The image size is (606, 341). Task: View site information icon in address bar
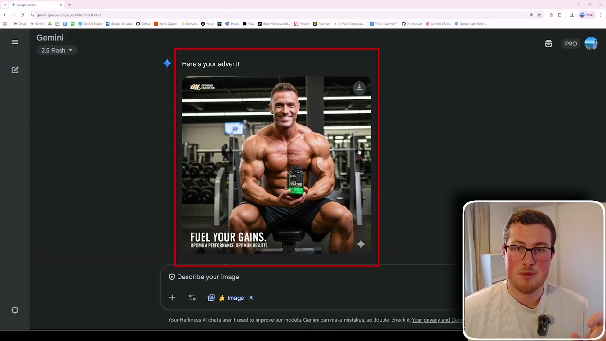pyautogui.click(x=32, y=15)
